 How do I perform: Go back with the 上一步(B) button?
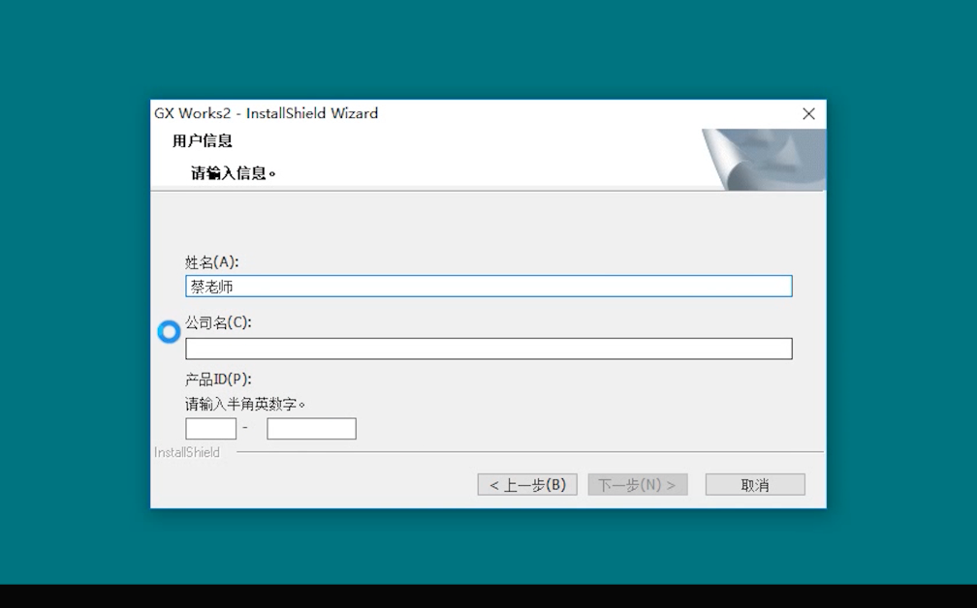click(x=527, y=485)
